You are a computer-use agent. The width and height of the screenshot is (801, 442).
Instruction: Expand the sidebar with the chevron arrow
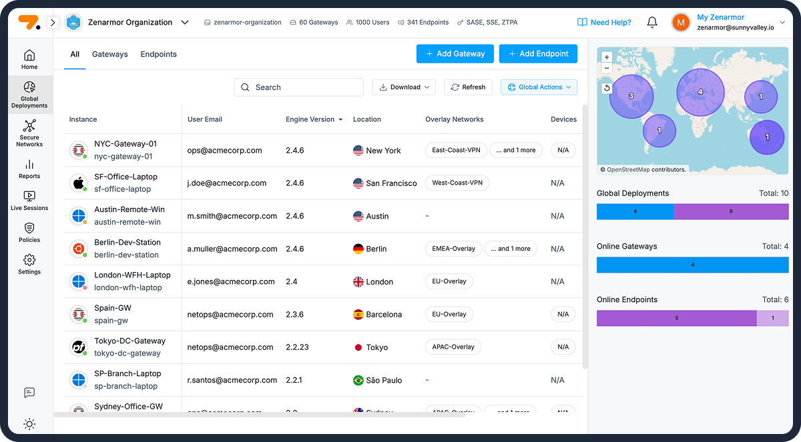point(53,23)
